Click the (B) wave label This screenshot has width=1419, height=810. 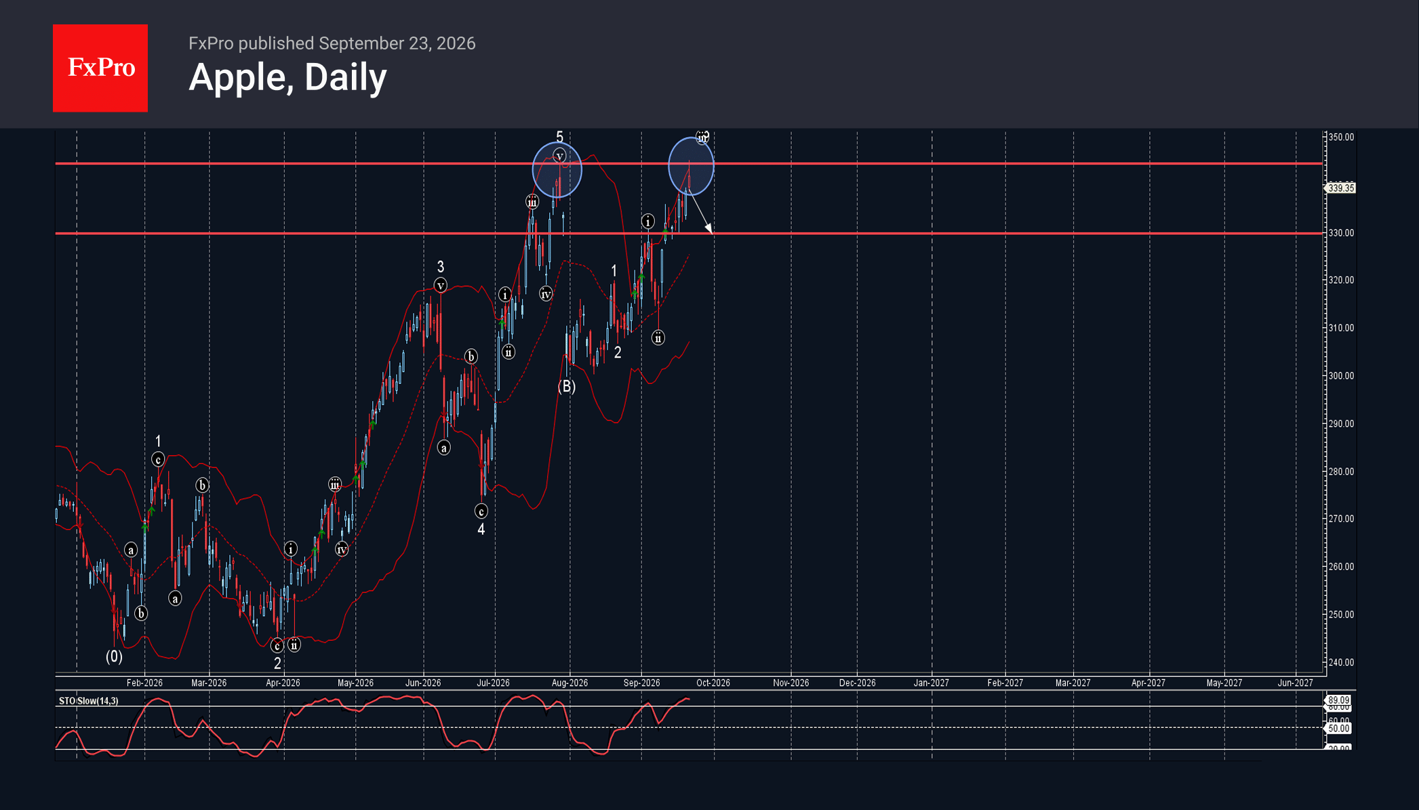(x=567, y=387)
